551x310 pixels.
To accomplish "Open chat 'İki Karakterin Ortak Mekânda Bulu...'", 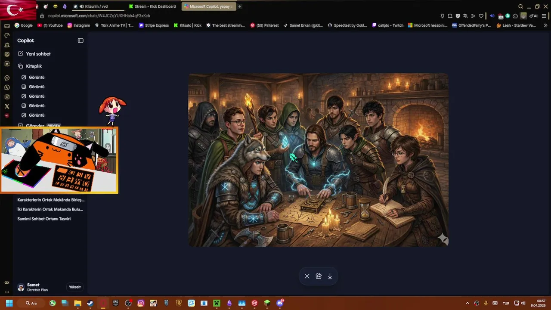I will point(50,209).
